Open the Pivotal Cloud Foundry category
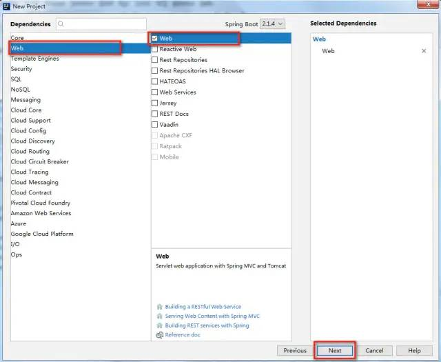Image resolution: width=441 pixels, height=362 pixels. pyautogui.click(x=80, y=203)
